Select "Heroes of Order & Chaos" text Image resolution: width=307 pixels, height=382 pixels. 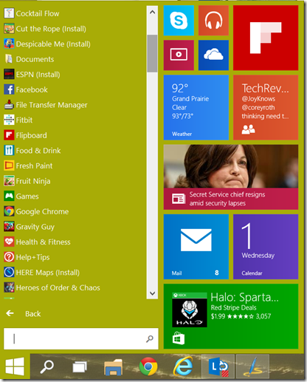click(58, 287)
